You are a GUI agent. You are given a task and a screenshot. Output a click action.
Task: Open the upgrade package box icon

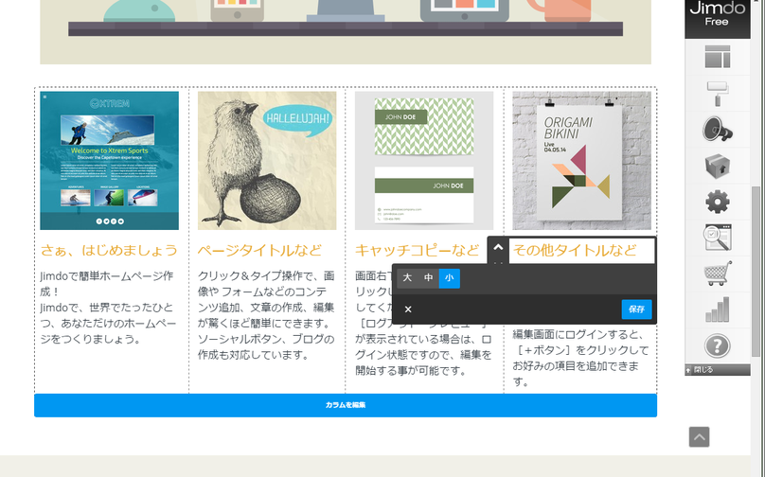click(718, 166)
